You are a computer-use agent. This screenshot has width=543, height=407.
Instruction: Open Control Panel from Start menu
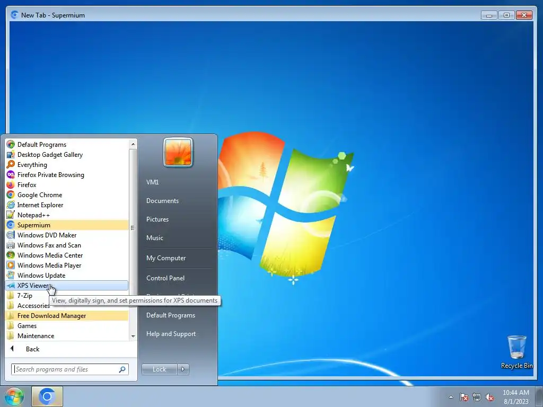(165, 278)
